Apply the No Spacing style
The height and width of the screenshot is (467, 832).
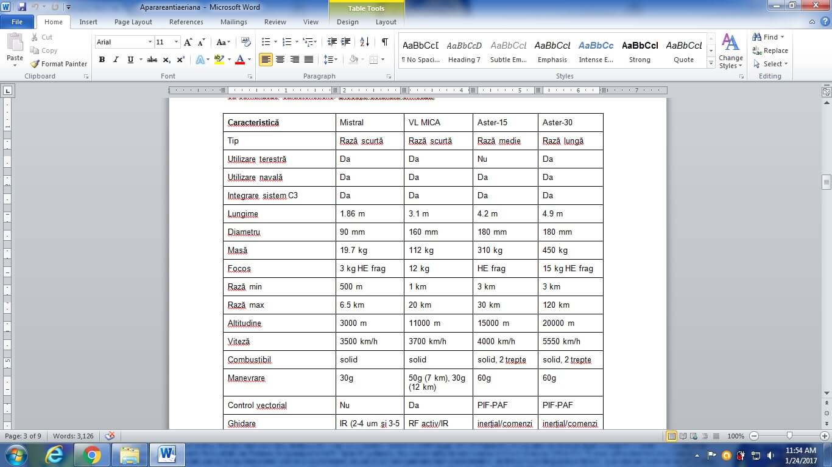(420, 51)
